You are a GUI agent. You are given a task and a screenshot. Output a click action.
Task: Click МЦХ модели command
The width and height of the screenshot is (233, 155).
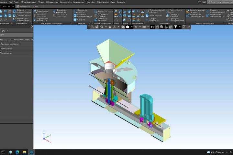click(153, 15)
